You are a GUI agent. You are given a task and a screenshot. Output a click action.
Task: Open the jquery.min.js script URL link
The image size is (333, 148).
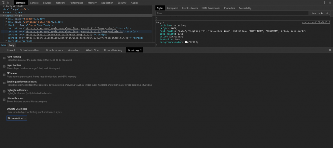71,28
